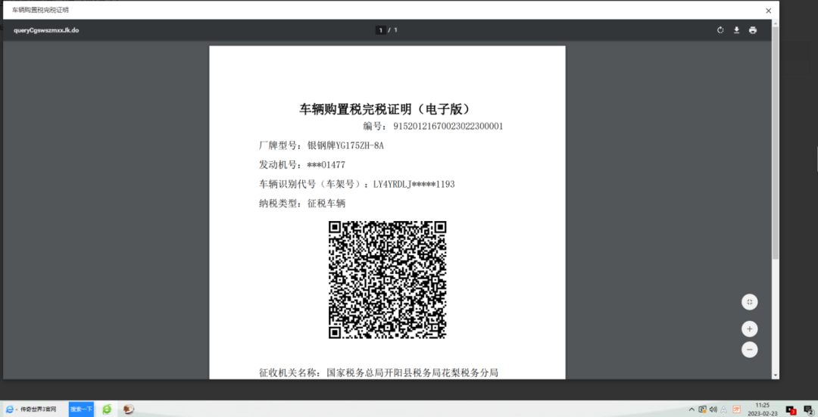Click the fit-to-page button

point(750,302)
